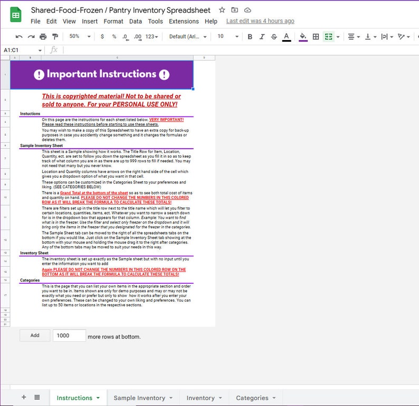419x406 pixels.
Task: Go to Sheets home via green logo
Action: pyautogui.click(x=16, y=14)
